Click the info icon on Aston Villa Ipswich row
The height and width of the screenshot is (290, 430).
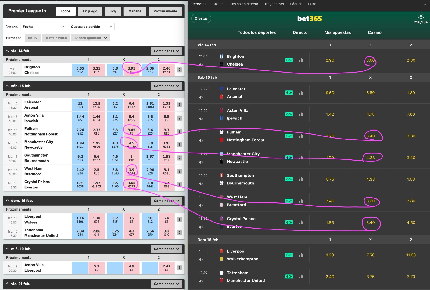click(x=179, y=118)
